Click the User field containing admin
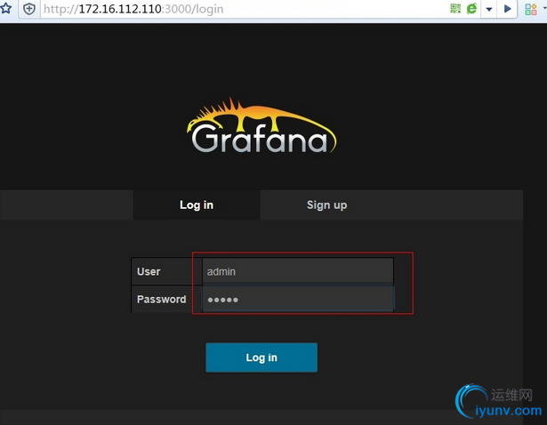 pyautogui.click(x=298, y=271)
